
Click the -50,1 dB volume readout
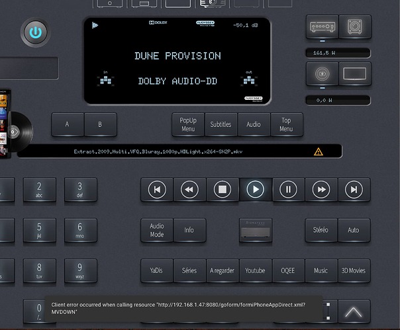(x=246, y=25)
